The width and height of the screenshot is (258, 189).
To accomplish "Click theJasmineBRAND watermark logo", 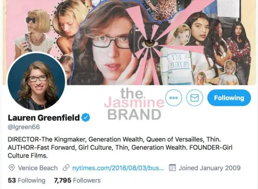I will coord(134,104).
